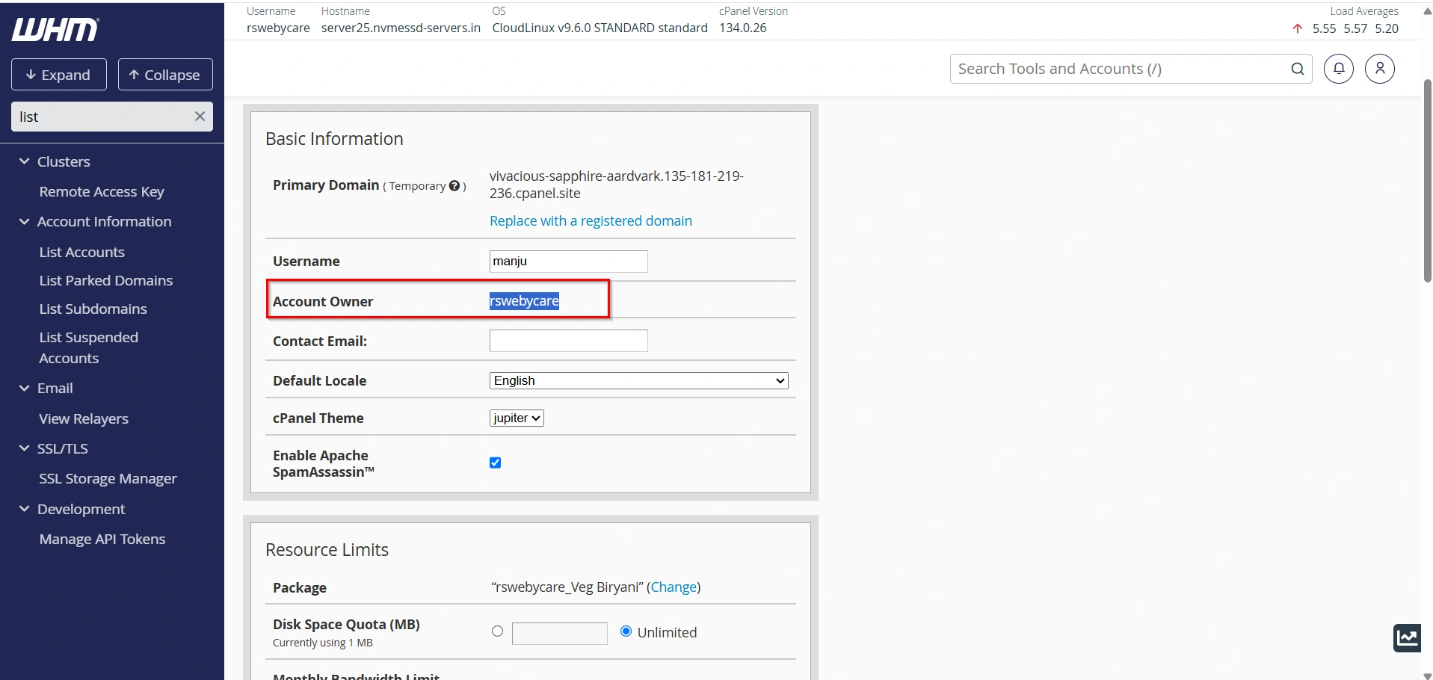Collapse the Clusters section
Viewport: 1433px width, 680px height.
click(24, 161)
